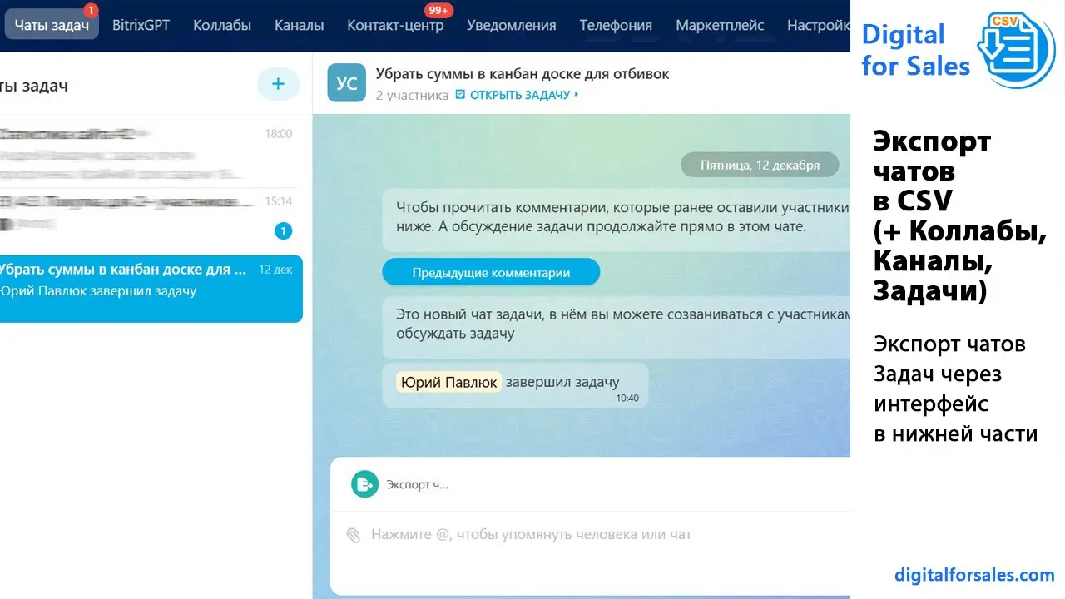The width and height of the screenshot is (1065, 599).
Task: Select chat Убрать суммы в канбан доске
Action: tap(150, 289)
